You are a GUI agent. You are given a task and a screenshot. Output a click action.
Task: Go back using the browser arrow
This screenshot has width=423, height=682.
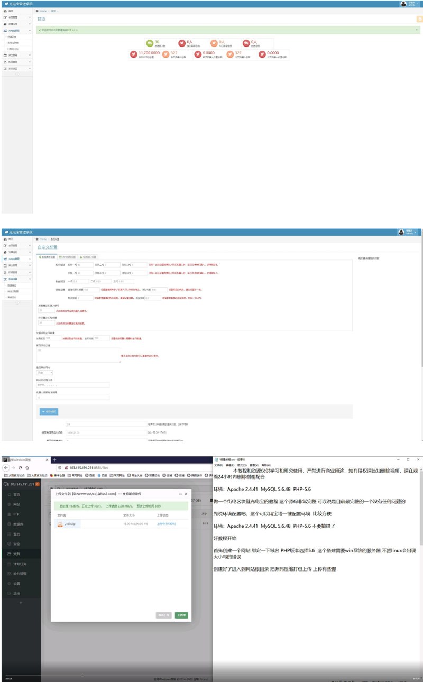click(5, 468)
